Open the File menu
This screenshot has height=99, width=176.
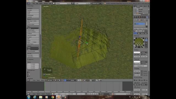pyautogui.click(x=34, y=4)
